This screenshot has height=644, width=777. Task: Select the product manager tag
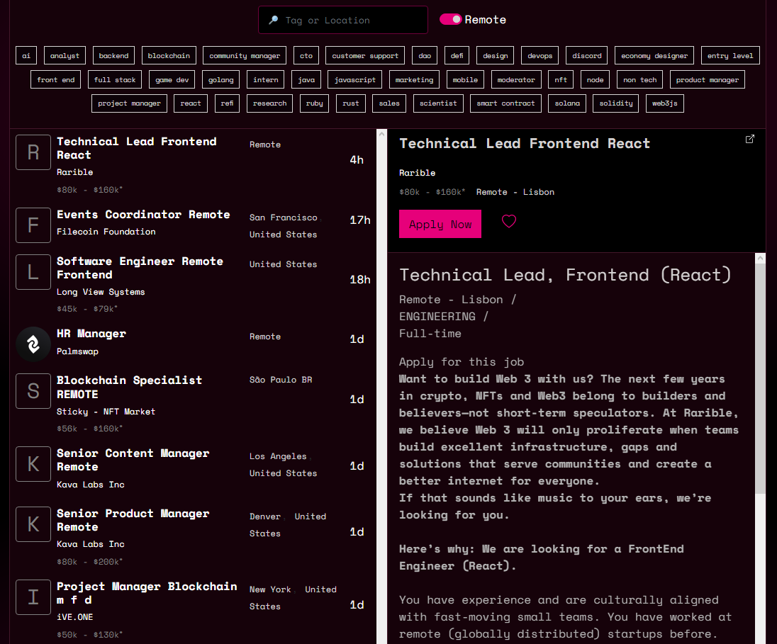click(707, 79)
